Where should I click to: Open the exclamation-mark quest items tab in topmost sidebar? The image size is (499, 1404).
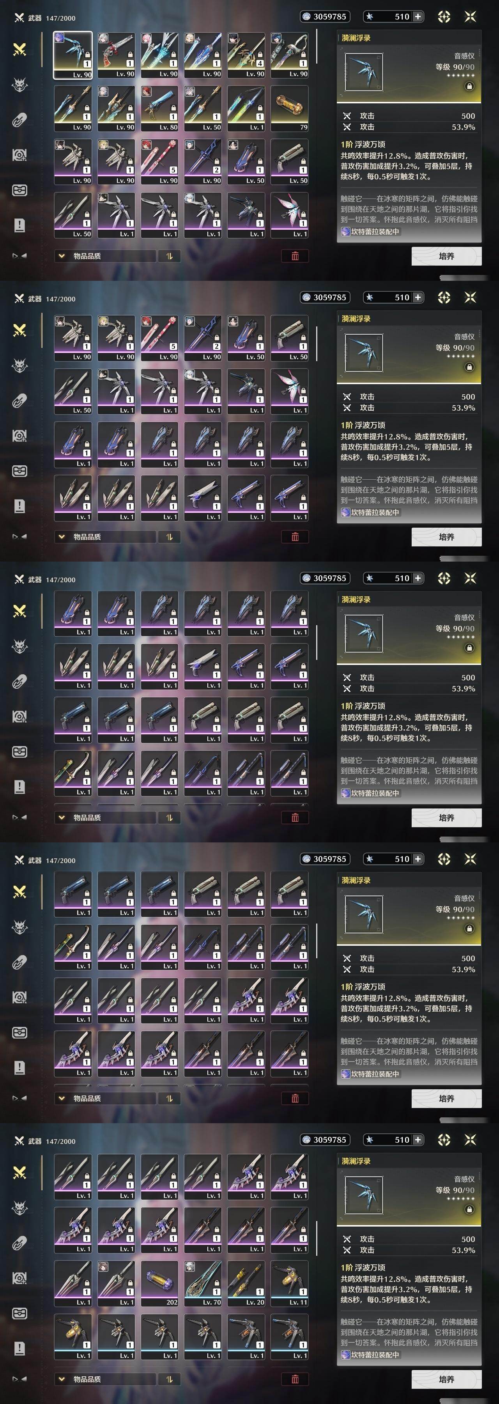tap(19, 225)
